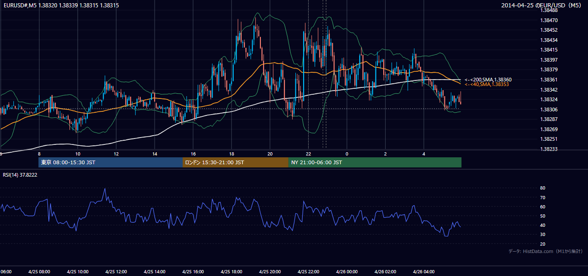This screenshot has height=276, width=588.
Task: Click the RSI level 80 axis label
Action: pos(542,188)
